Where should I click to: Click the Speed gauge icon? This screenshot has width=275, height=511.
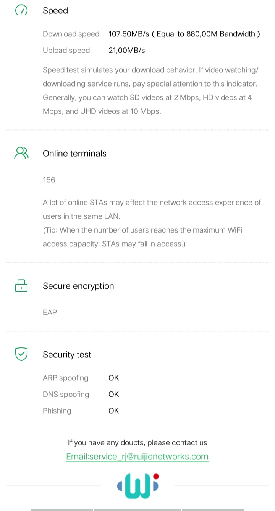(21, 10)
